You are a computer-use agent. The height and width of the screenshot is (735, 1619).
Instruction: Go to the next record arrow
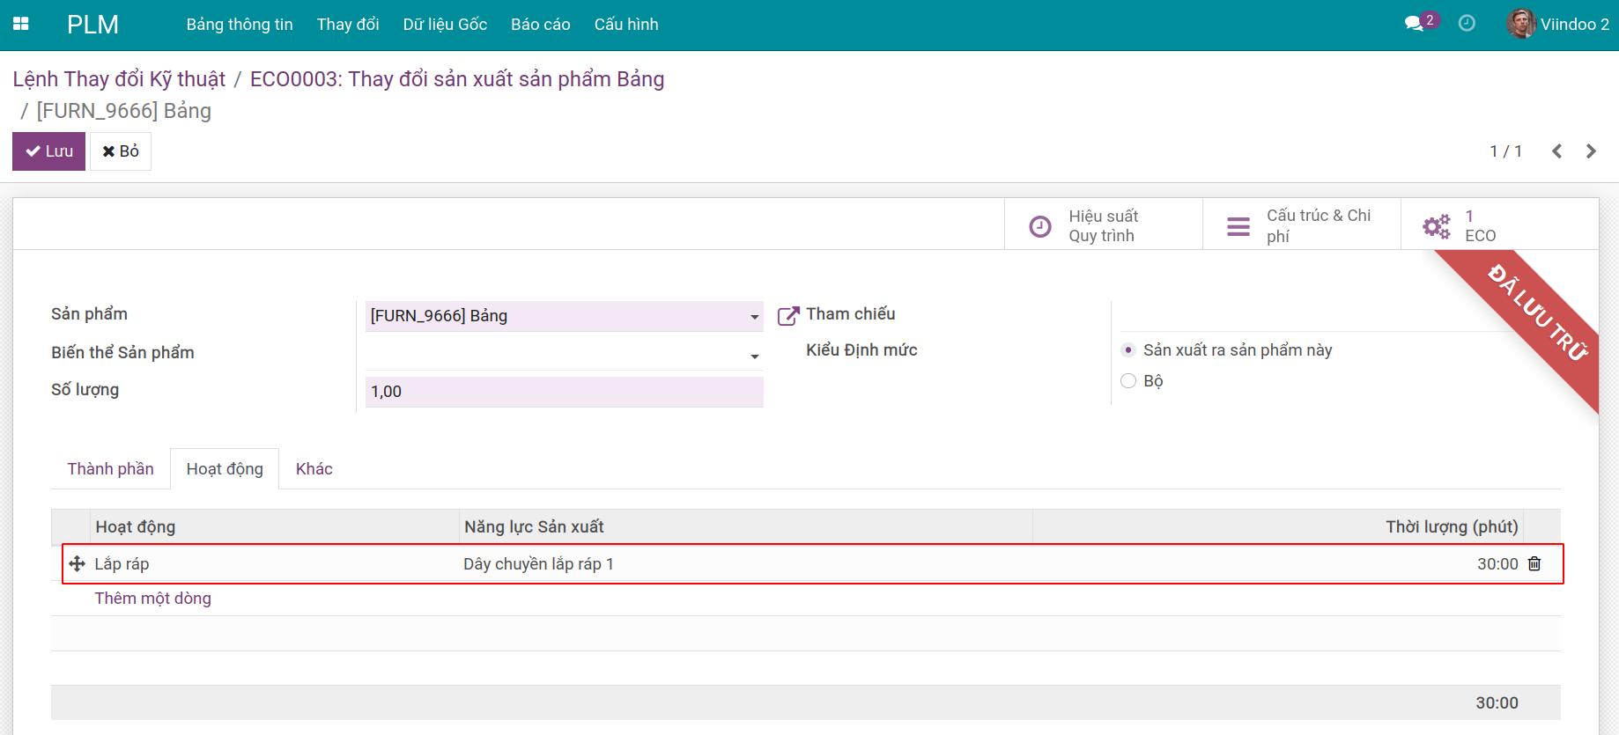[1591, 151]
